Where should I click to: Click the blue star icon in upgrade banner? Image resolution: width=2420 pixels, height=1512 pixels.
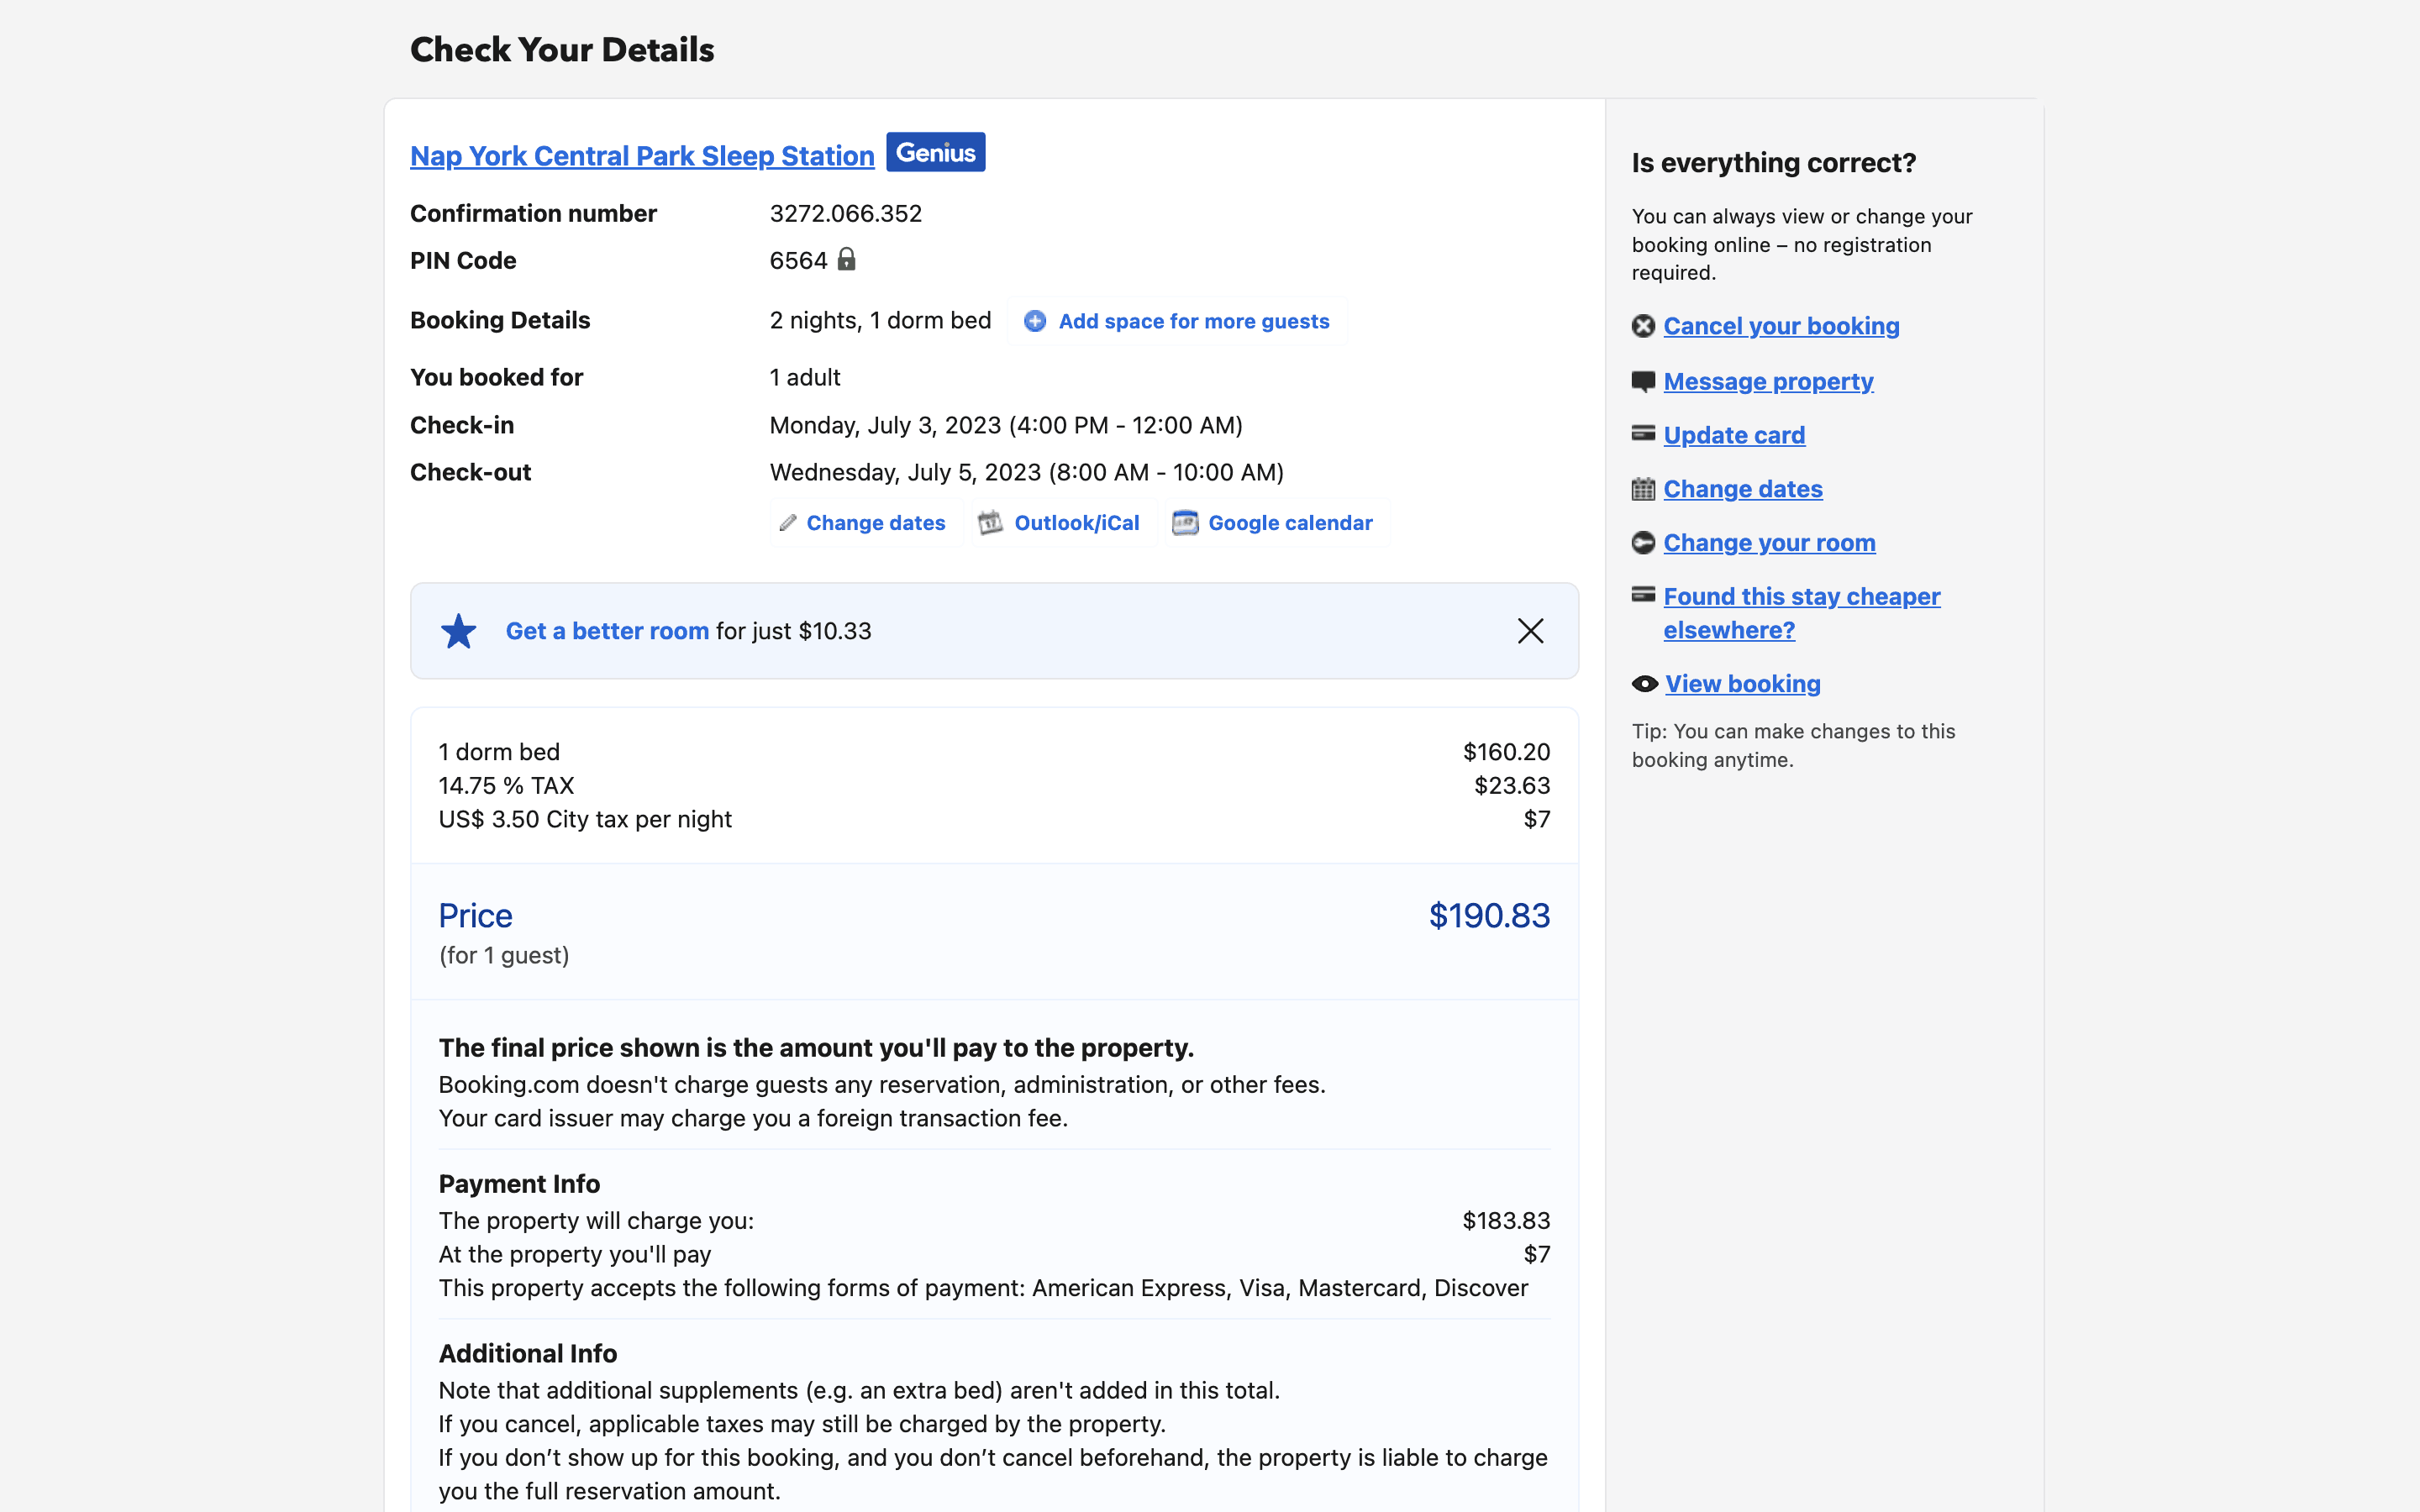459,631
